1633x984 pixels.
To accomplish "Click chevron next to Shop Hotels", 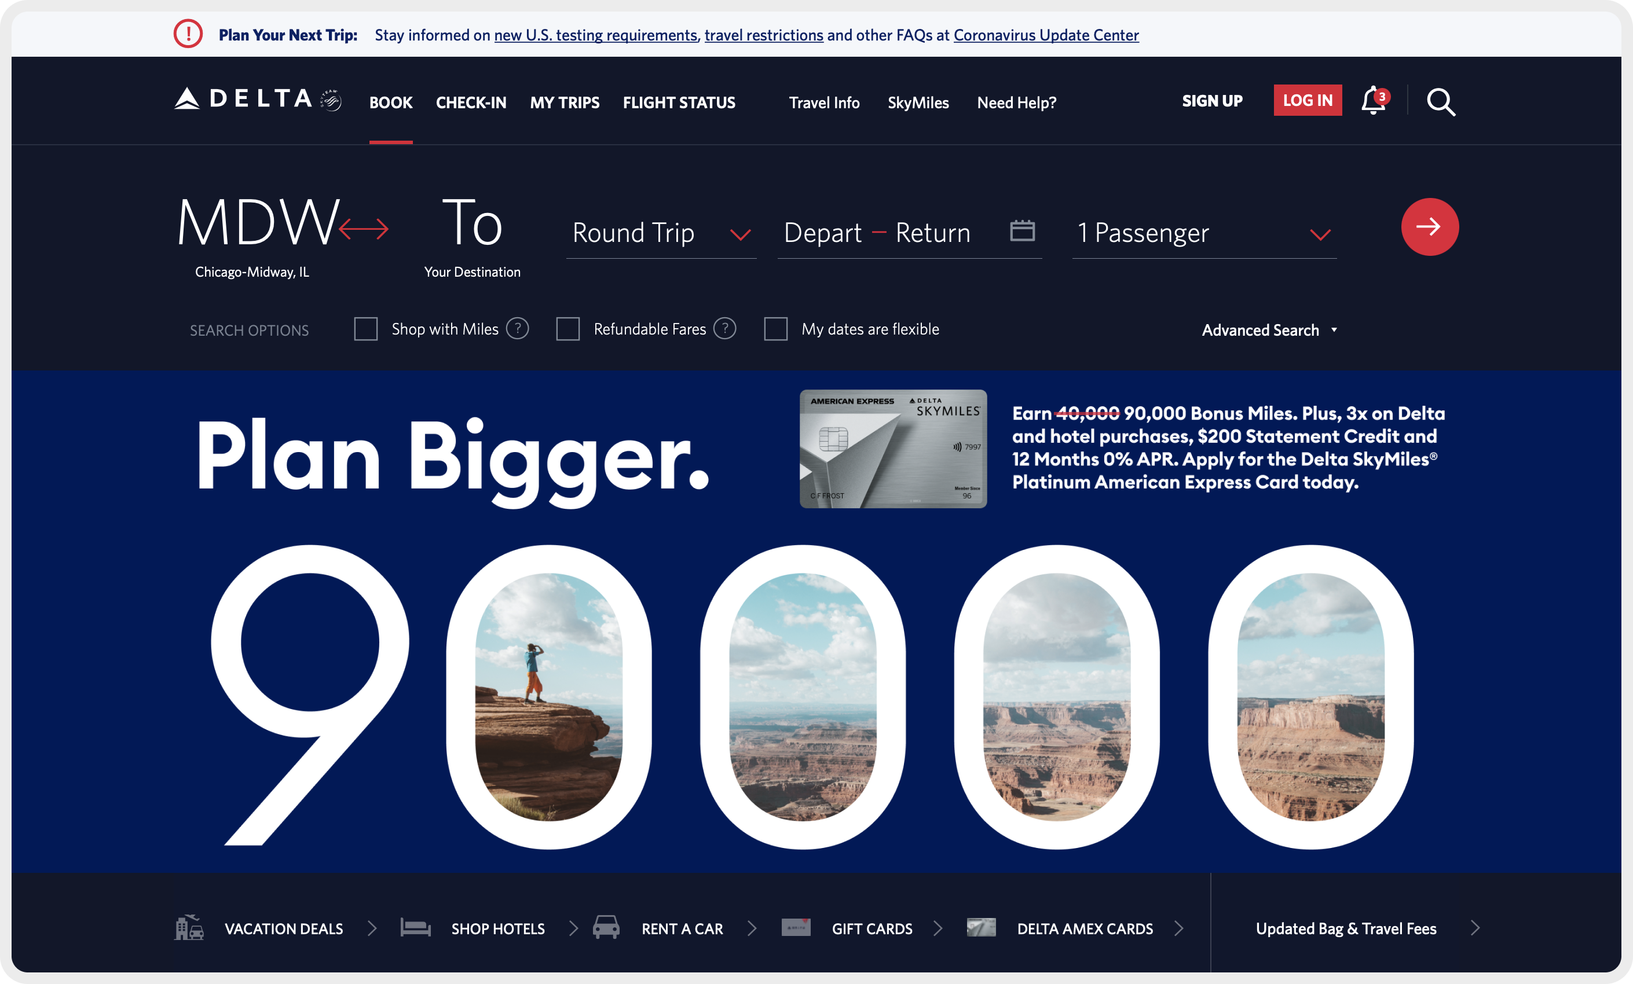I will tap(573, 928).
